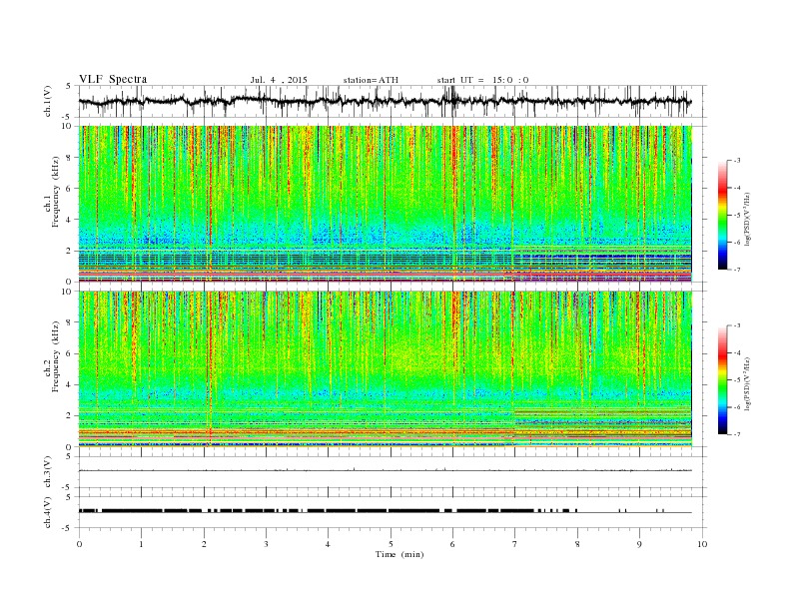This screenshot has height=611, width=791.
Task: Click the '-3' tick on ch.1 colorbar
Action: [x=736, y=161]
